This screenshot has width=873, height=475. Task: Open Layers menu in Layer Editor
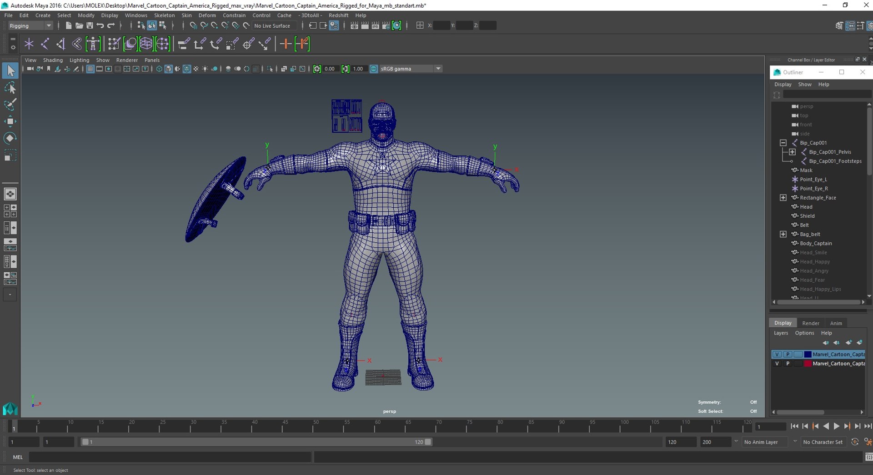click(x=781, y=333)
